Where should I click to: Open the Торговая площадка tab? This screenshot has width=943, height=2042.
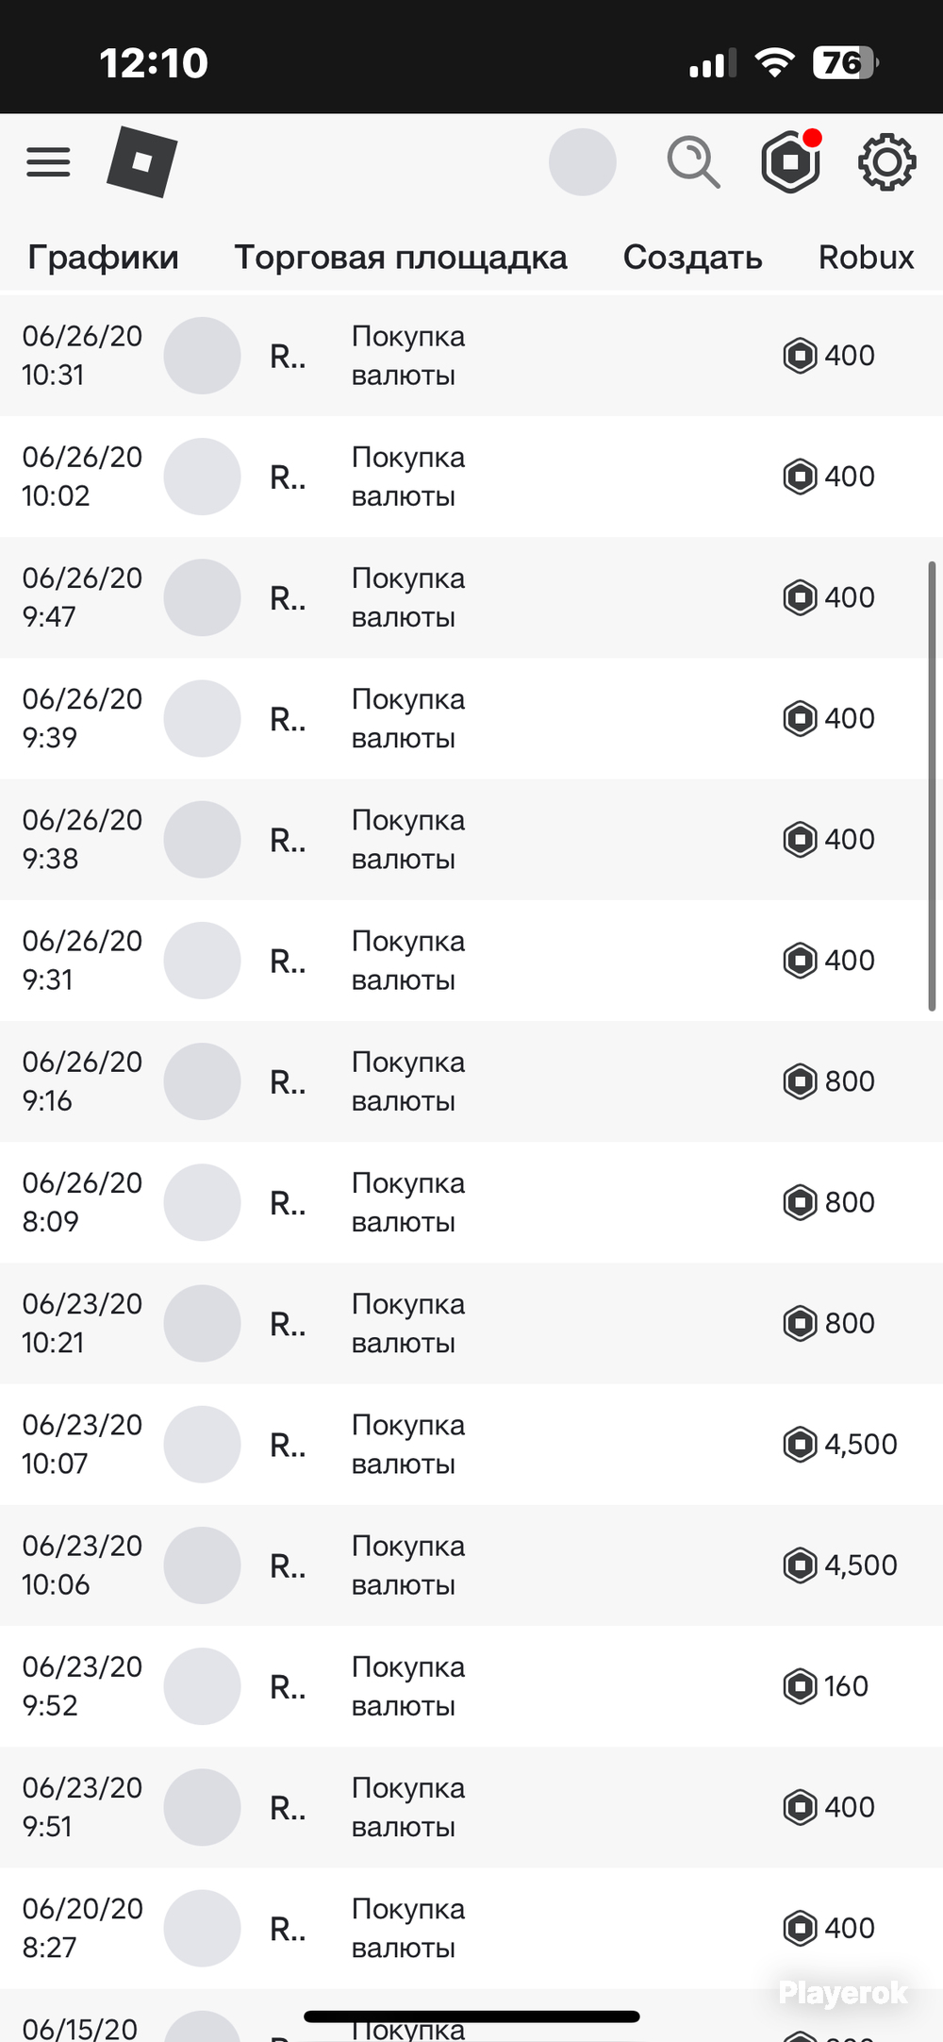pos(401,258)
